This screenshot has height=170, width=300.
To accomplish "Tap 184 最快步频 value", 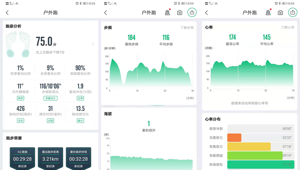I will coord(132,38).
